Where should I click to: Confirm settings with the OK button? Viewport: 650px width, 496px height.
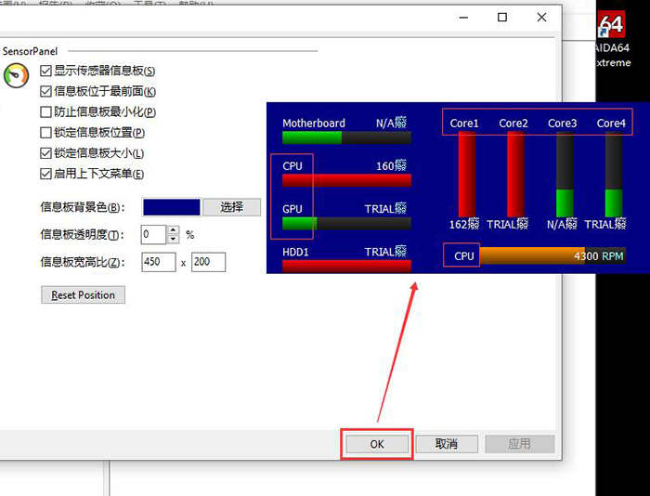coord(377,444)
